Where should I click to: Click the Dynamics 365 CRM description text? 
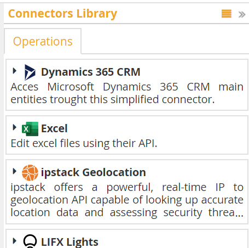pos(127,93)
